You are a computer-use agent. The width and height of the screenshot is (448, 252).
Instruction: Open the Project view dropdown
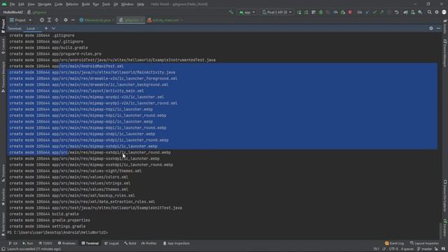pyautogui.click(x=20, y=20)
